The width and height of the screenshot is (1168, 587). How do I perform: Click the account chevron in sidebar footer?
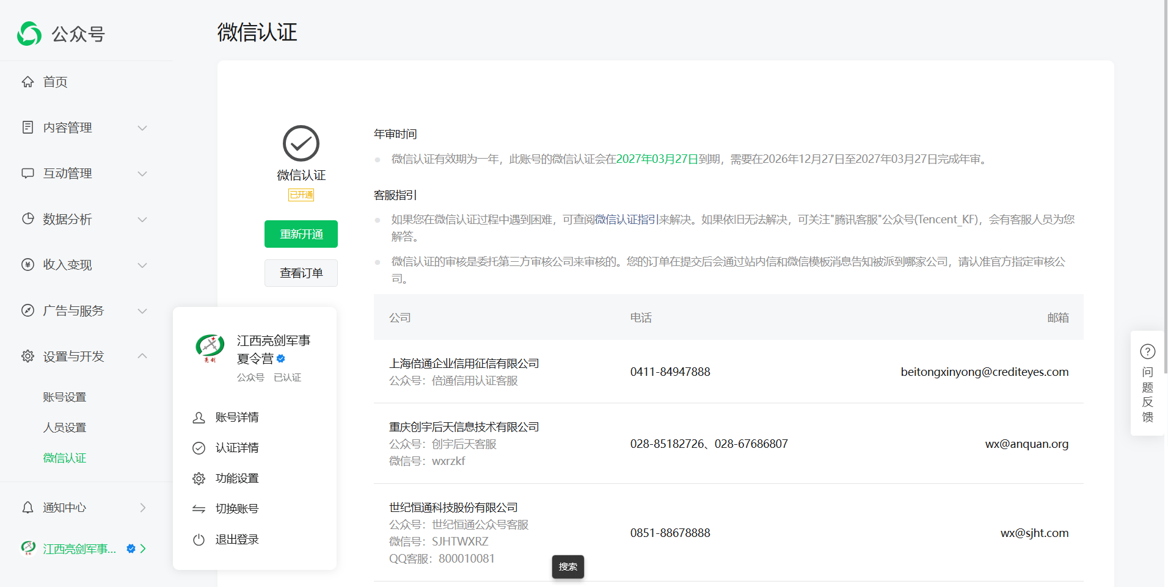pos(143,549)
